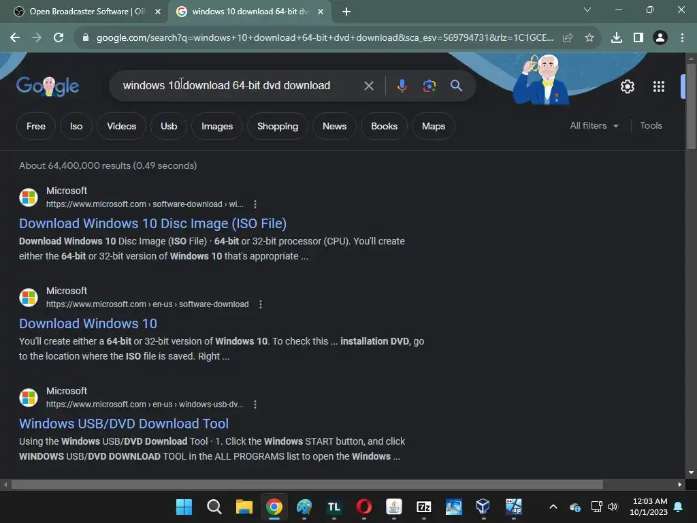
Task: Open new browser tab
Action: point(346,12)
